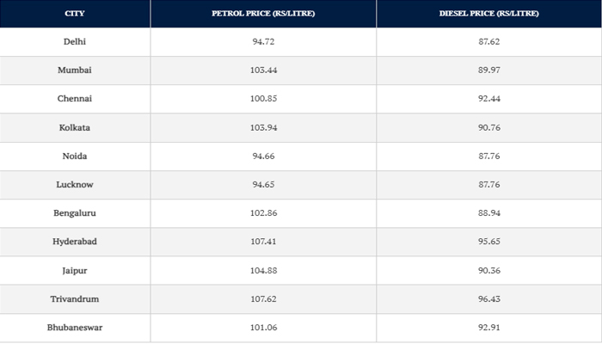Click Hyderabad's petrol price 107.41
602x344 pixels.
click(x=263, y=242)
